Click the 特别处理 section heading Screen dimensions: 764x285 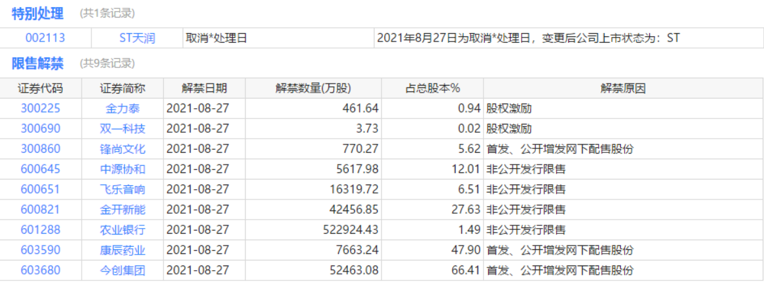tap(38, 13)
